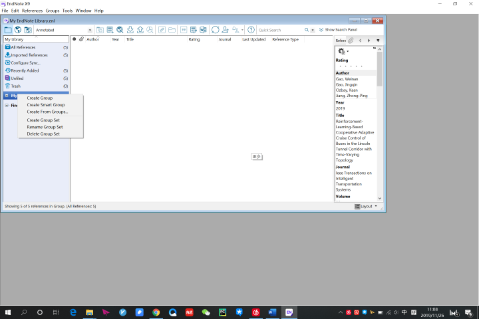Screen dimensions: 479x319
Task: Open the Tools menu
Action: point(67,11)
